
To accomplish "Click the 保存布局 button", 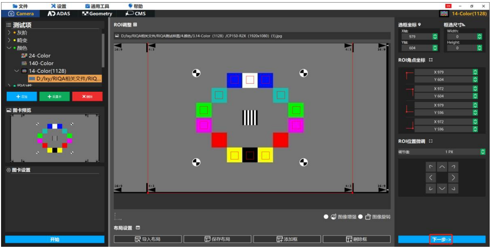I will (217, 239).
